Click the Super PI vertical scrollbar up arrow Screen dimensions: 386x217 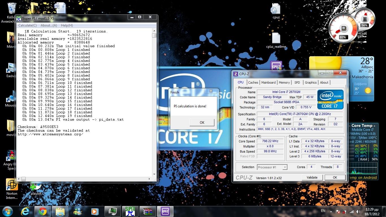(154, 31)
